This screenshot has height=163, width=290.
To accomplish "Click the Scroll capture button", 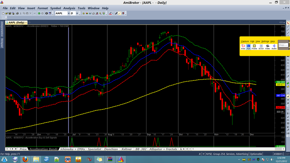I will (261, 47).
